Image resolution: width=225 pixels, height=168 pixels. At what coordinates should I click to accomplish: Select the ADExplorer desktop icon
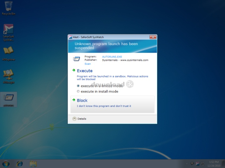8,54
